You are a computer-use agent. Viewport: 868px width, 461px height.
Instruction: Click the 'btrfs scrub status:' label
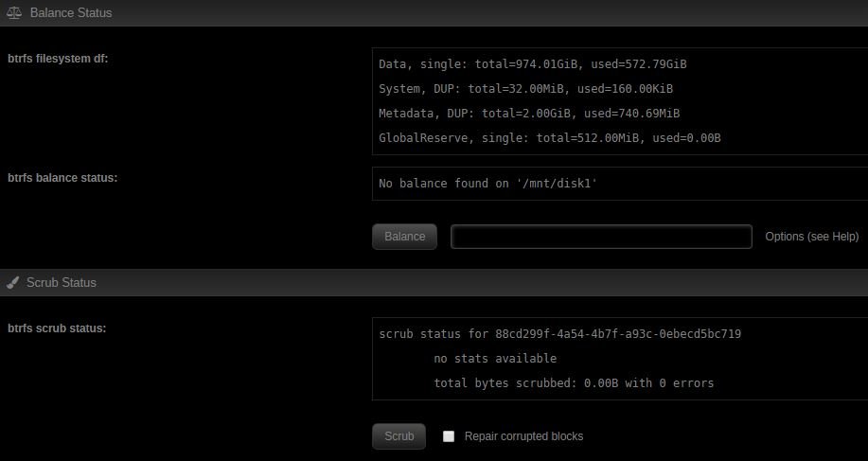pos(57,328)
